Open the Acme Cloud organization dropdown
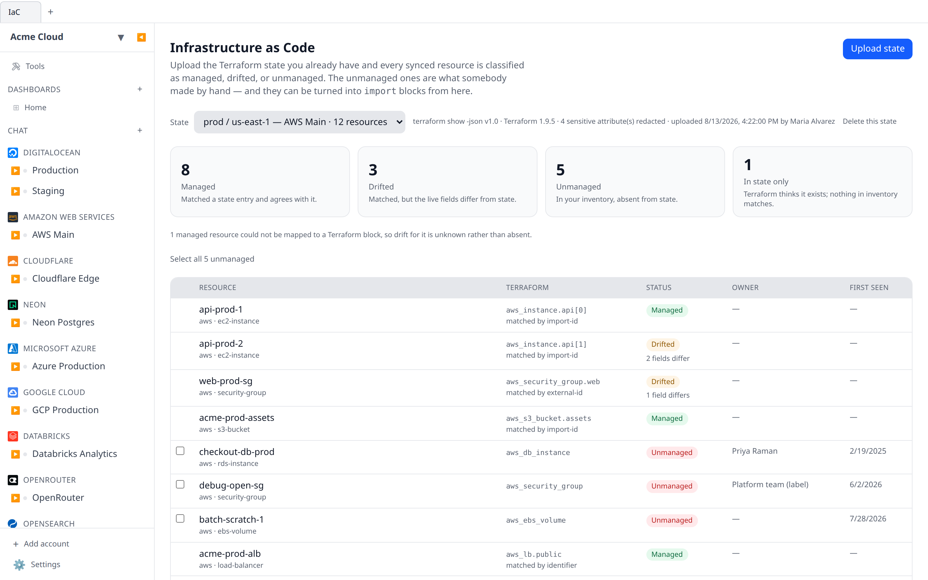The image size is (928, 580). point(121,38)
